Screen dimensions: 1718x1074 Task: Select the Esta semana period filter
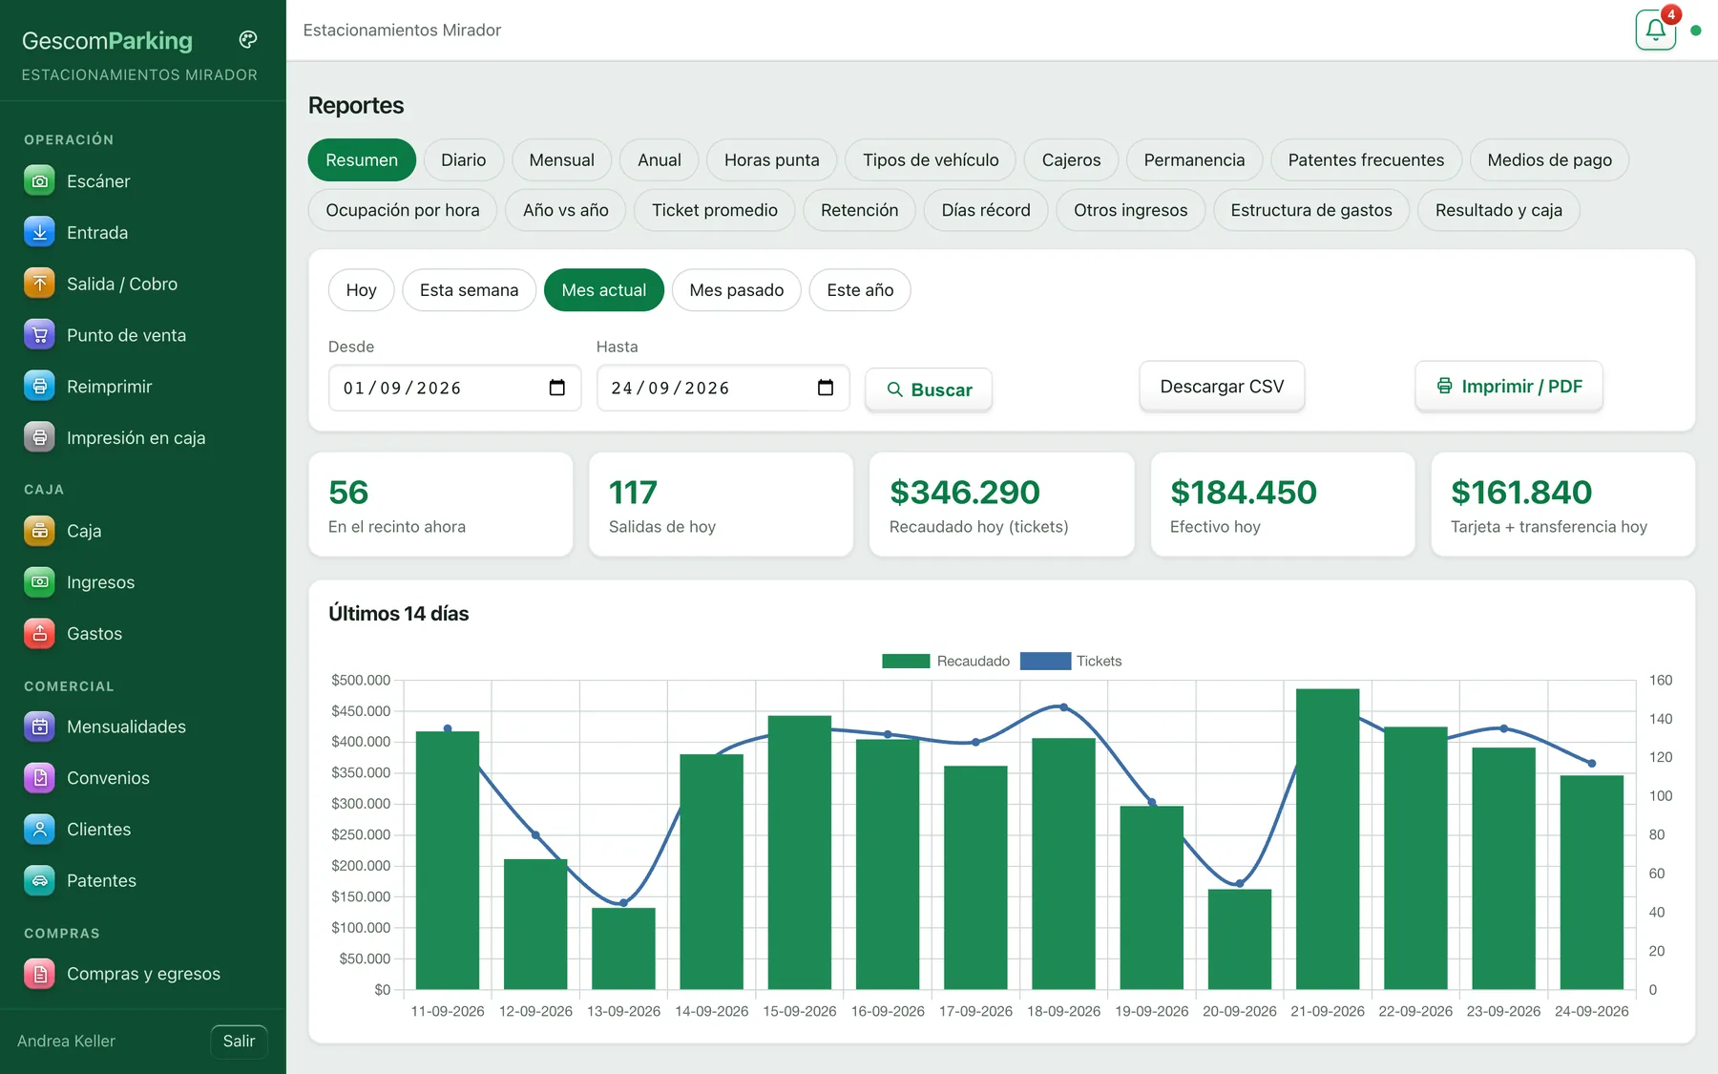click(469, 290)
